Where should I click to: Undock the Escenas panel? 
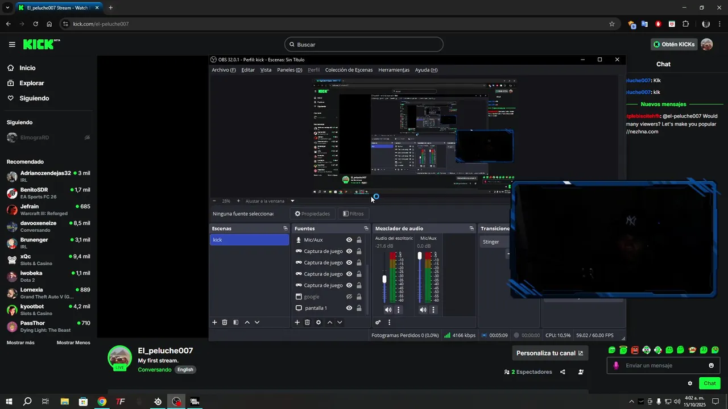click(x=286, y=228)
